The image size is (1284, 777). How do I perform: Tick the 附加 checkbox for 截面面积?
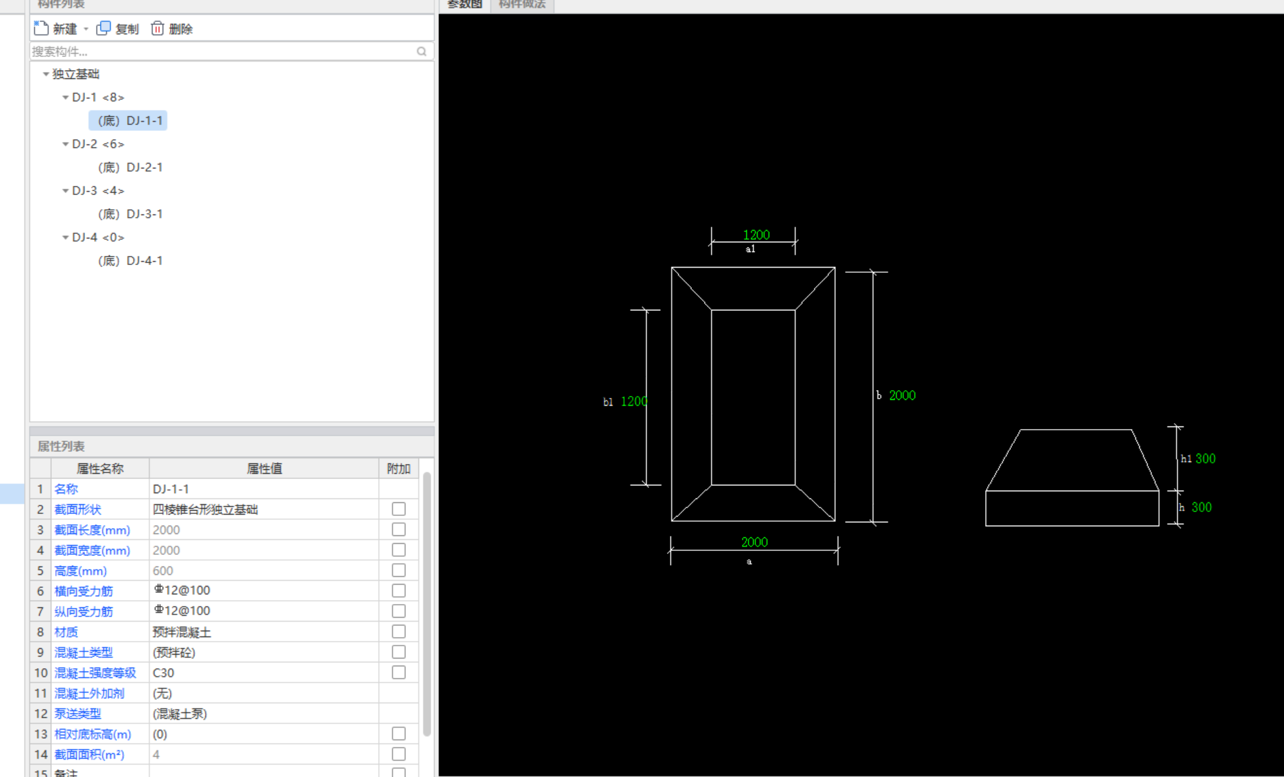pos(399,754)
